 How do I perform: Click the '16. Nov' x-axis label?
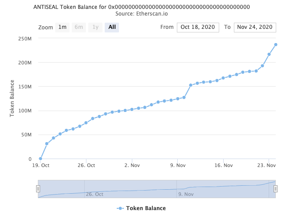tap(223, 165)
